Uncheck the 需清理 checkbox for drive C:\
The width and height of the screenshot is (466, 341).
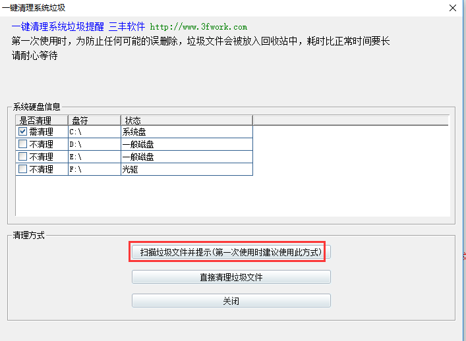(x=22, y=132)
